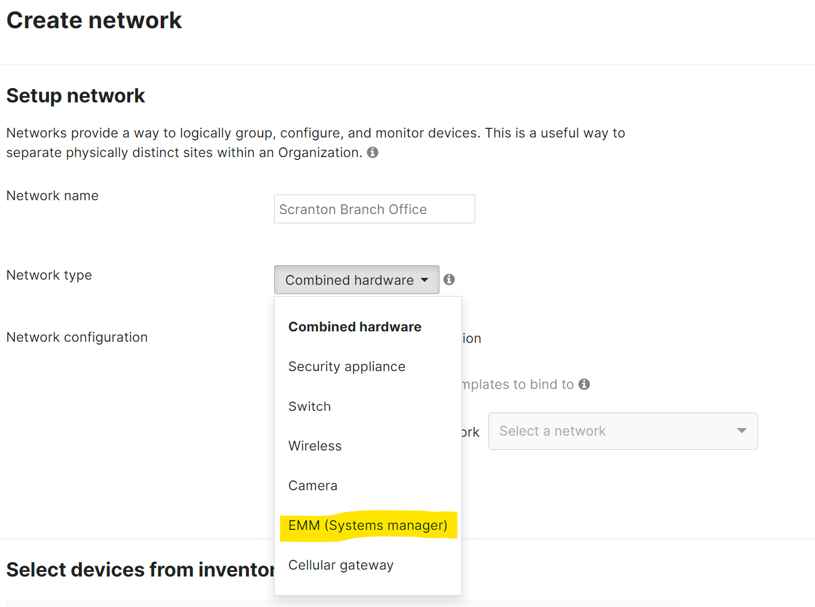Click the Setup network section heading
This screenshot has width=815, height=607.
(75, 96)
